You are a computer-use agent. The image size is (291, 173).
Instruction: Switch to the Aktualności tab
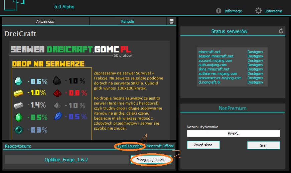tap(45, 21)
